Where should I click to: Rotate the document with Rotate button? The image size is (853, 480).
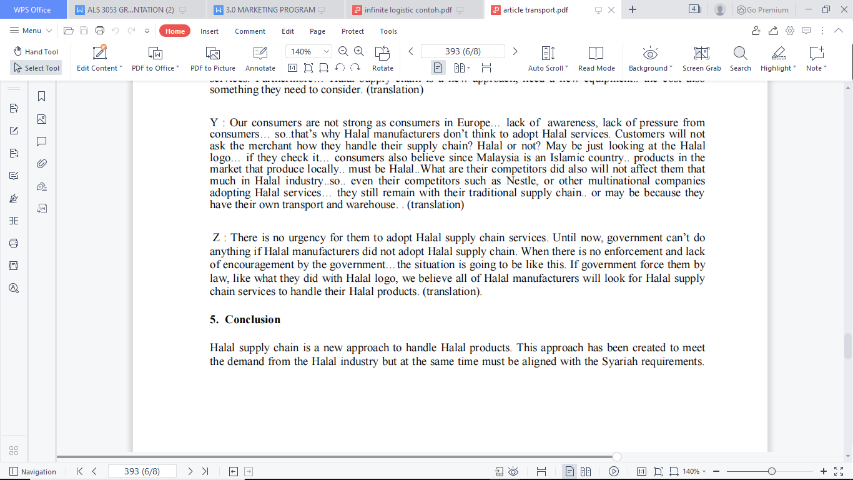pyautogui.click(x=383, y=59)
